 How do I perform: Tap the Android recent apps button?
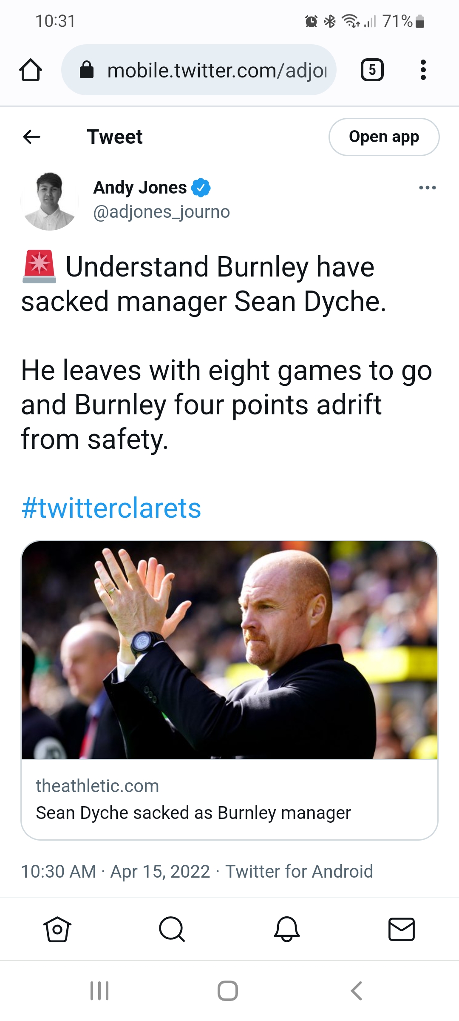coord(99,991)
